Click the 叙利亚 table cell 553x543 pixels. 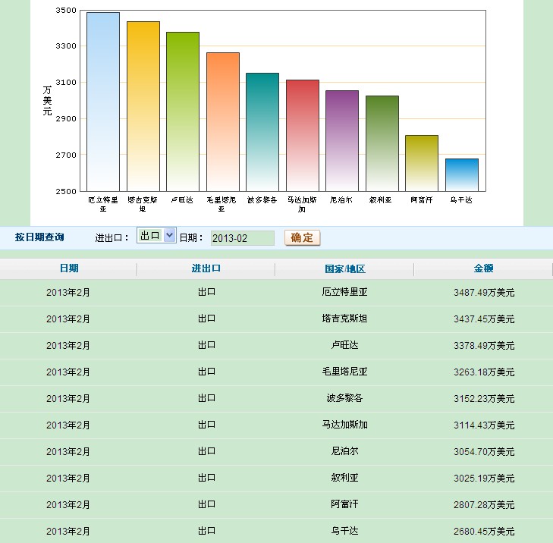pyautogui.click(x=344, y=478)
